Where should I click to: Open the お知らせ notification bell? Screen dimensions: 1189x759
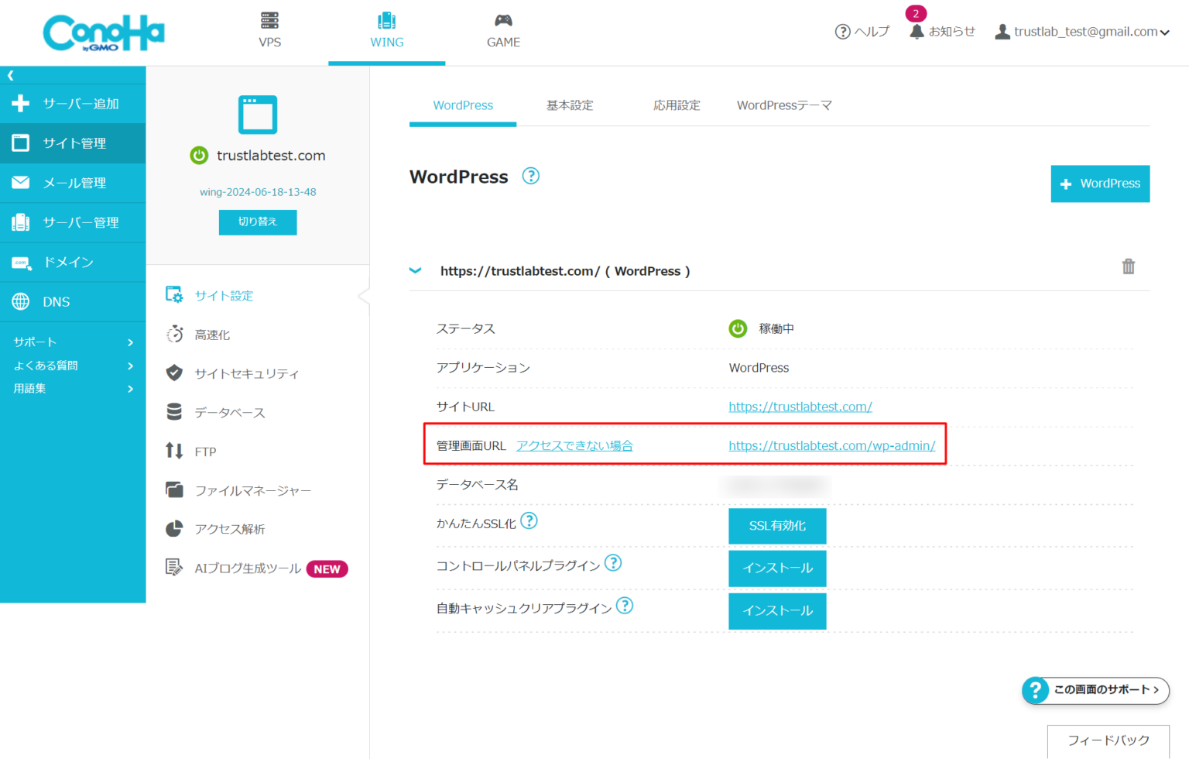917,32
